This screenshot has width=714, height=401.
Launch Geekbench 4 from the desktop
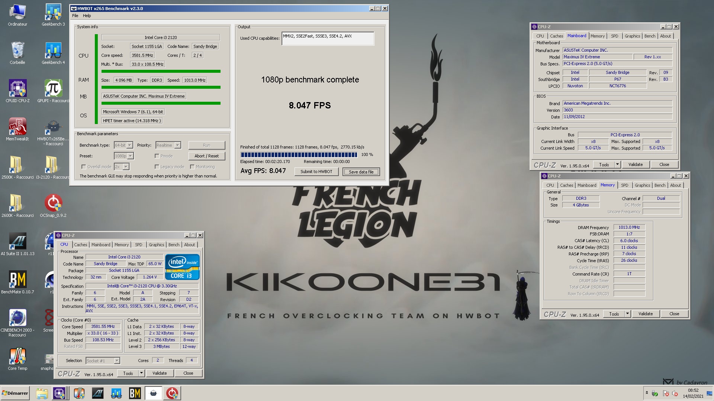point(53,53)
